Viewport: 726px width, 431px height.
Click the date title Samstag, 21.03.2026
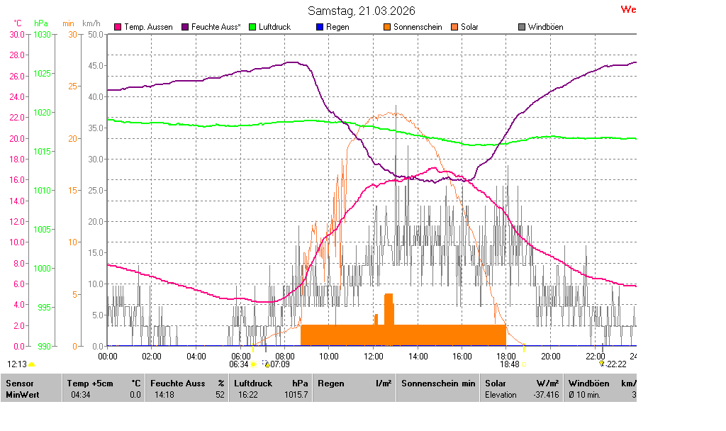362,11
